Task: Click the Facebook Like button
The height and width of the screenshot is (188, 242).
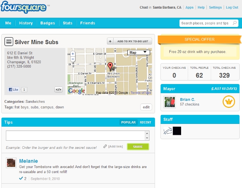Action: (x=13, y=90)
